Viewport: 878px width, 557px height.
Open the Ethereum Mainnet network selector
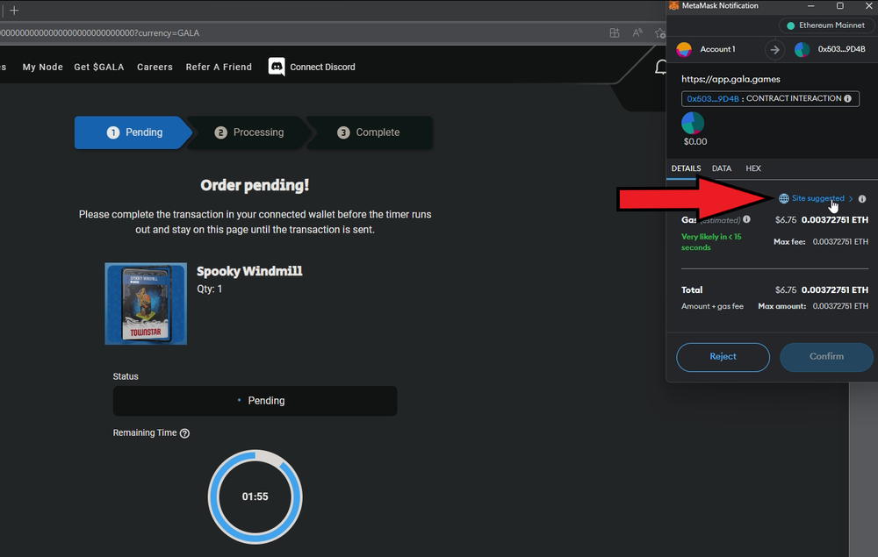pyautogui.click(x=825, y=25)
